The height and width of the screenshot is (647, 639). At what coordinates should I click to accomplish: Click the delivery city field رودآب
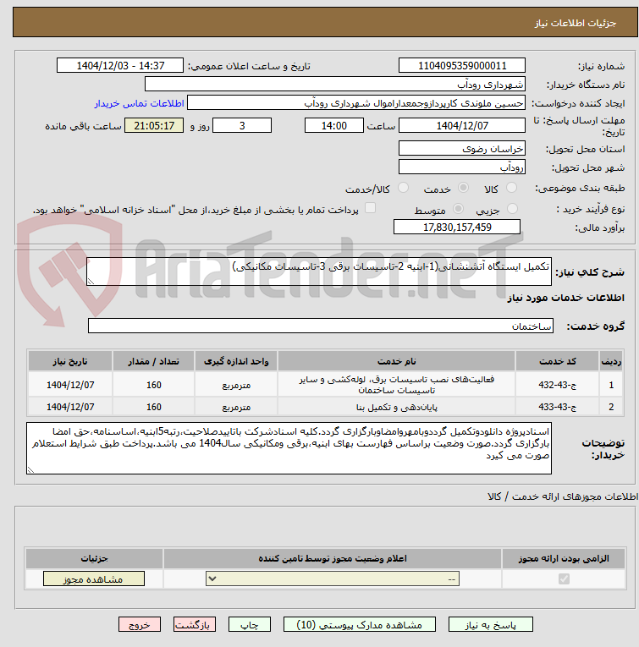(462, 167)
